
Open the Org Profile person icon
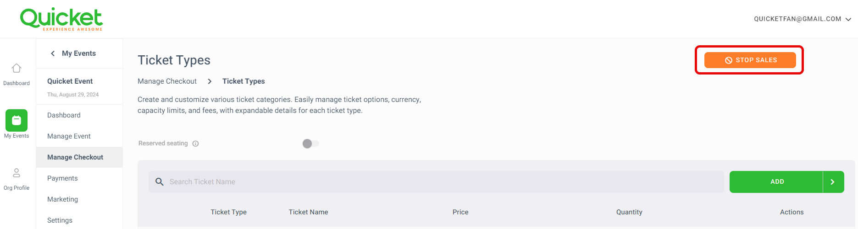pos(17,173)
